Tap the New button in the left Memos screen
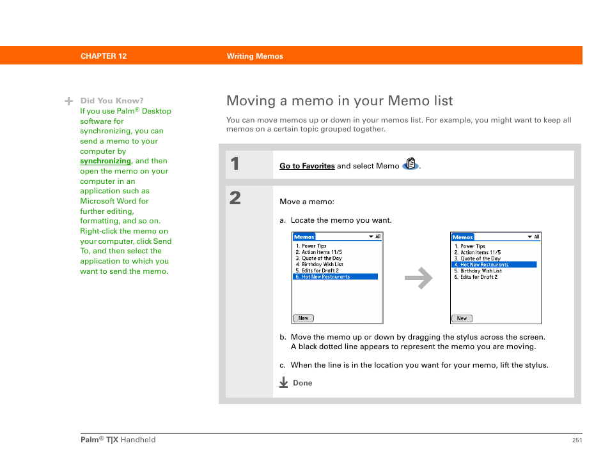Image resolution: width=610 pixels, height=471 pixels. point(304,318)
